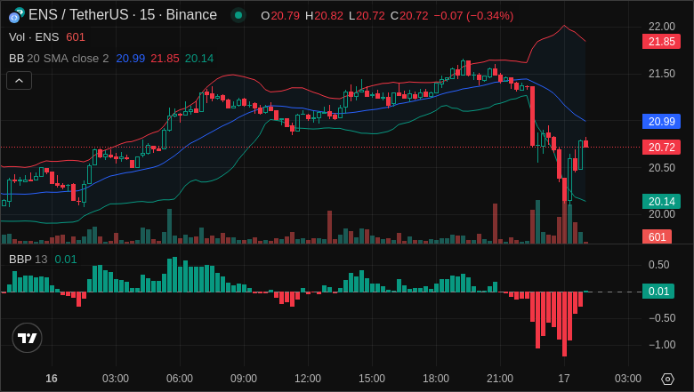
Task: Click the 06:00 time axis label
Action: point(180,379)
